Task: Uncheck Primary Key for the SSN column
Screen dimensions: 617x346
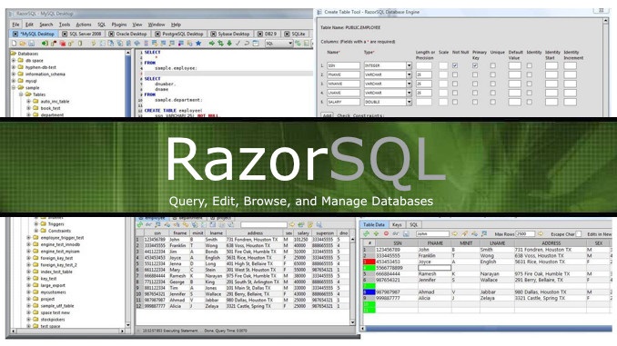Action: point(475,65)
